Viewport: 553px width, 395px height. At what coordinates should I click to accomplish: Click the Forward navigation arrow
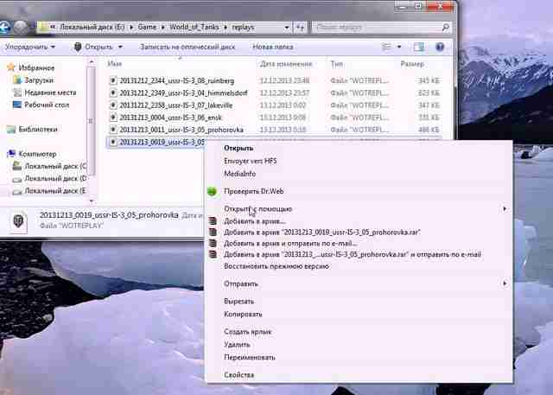(x=21, y=28)
